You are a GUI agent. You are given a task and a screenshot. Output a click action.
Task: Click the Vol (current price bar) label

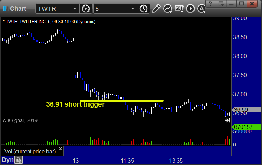click(x=30, y=151)
